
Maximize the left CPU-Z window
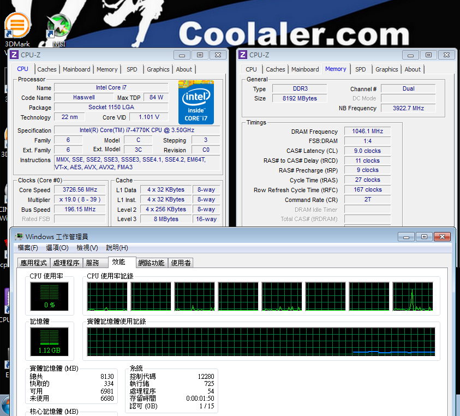[200, 55]
